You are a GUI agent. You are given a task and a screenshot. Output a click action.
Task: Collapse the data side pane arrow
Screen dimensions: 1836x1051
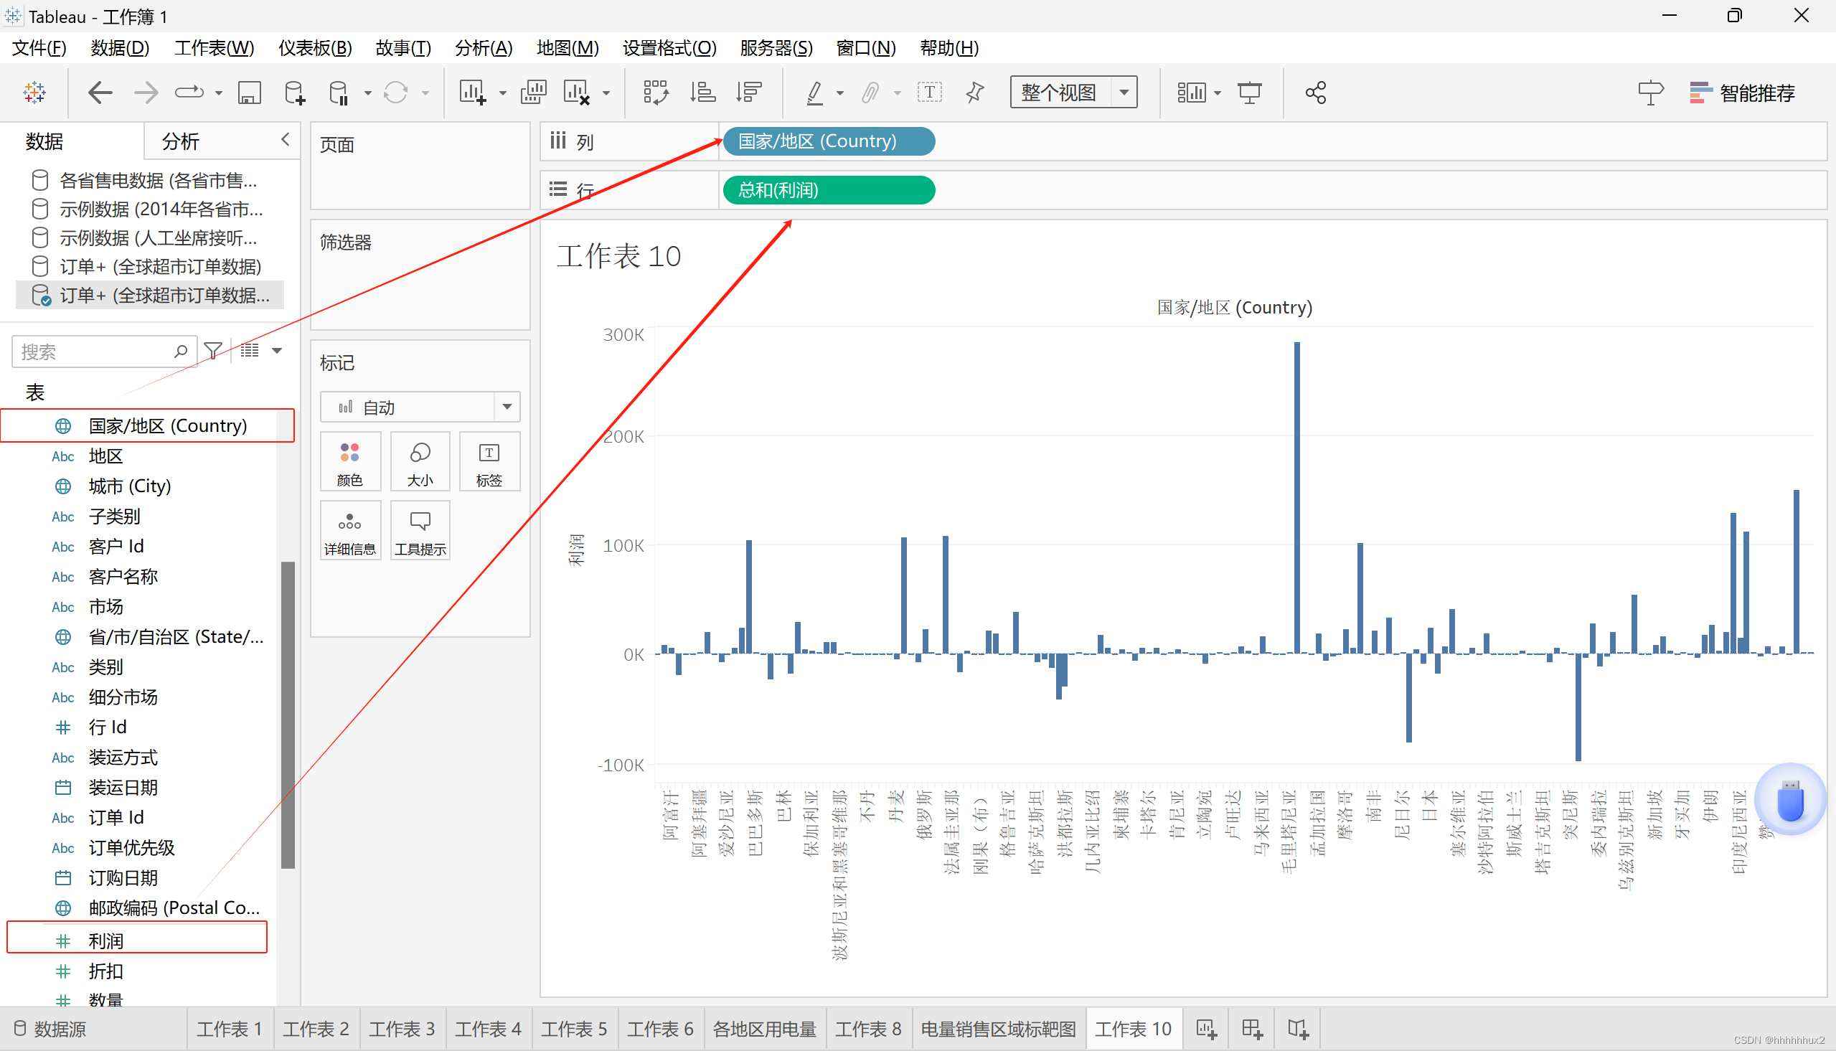click(x=285, y=139)
